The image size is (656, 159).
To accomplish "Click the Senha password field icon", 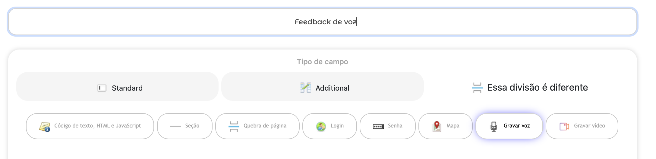I will tap(378, 126).
